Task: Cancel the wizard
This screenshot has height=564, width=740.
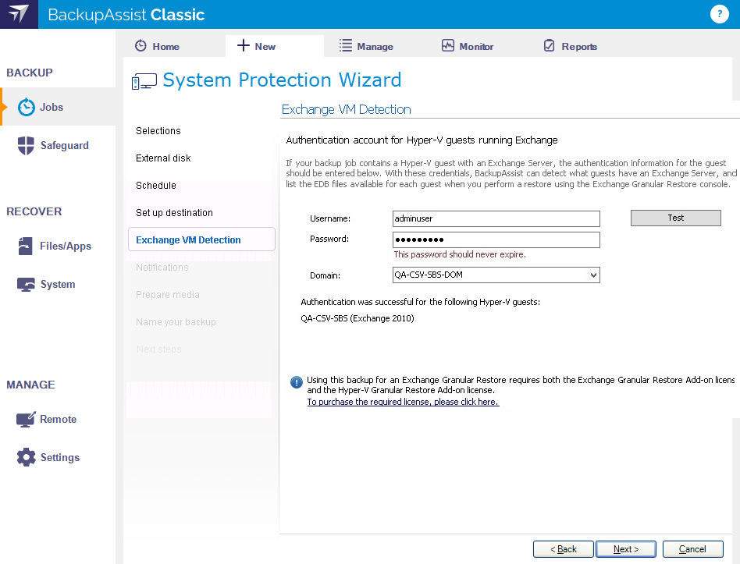Action: 693,549
